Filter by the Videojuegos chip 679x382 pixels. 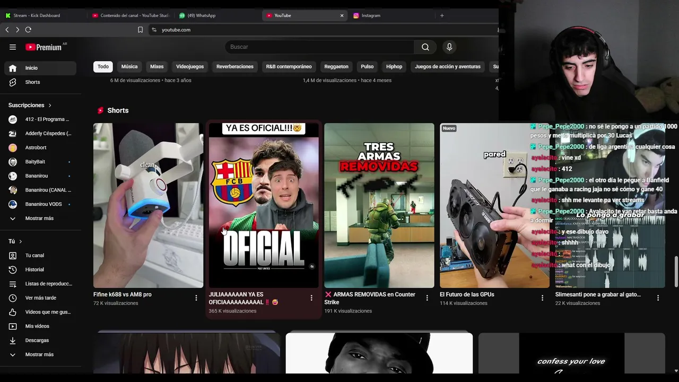tap(190, 66)
